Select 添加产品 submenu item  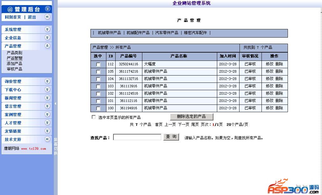pyautogui.click(x=14, y=64)
